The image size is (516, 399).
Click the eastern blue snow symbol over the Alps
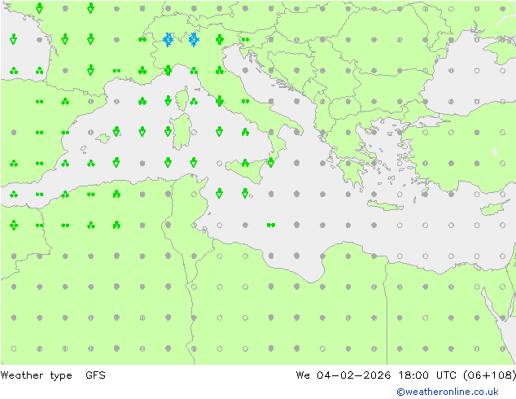(194, 40)
